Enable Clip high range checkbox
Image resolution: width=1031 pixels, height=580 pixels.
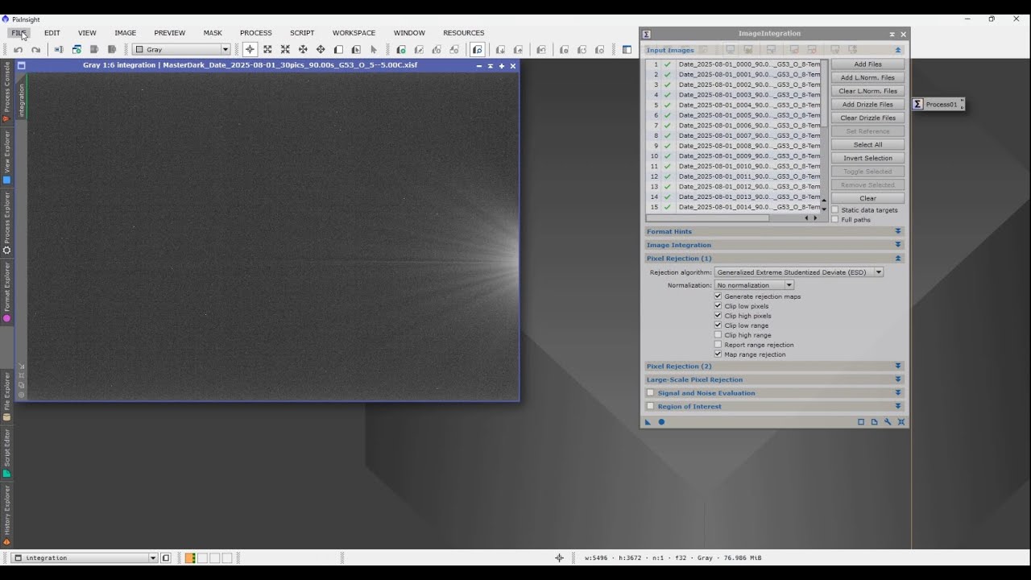tap(718, 335)
